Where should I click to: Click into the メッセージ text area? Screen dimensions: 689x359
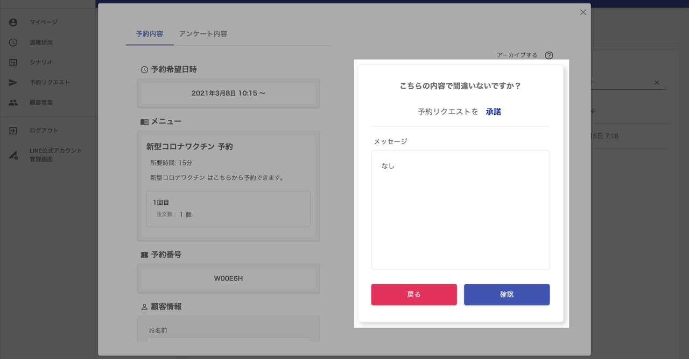(460, 210)
